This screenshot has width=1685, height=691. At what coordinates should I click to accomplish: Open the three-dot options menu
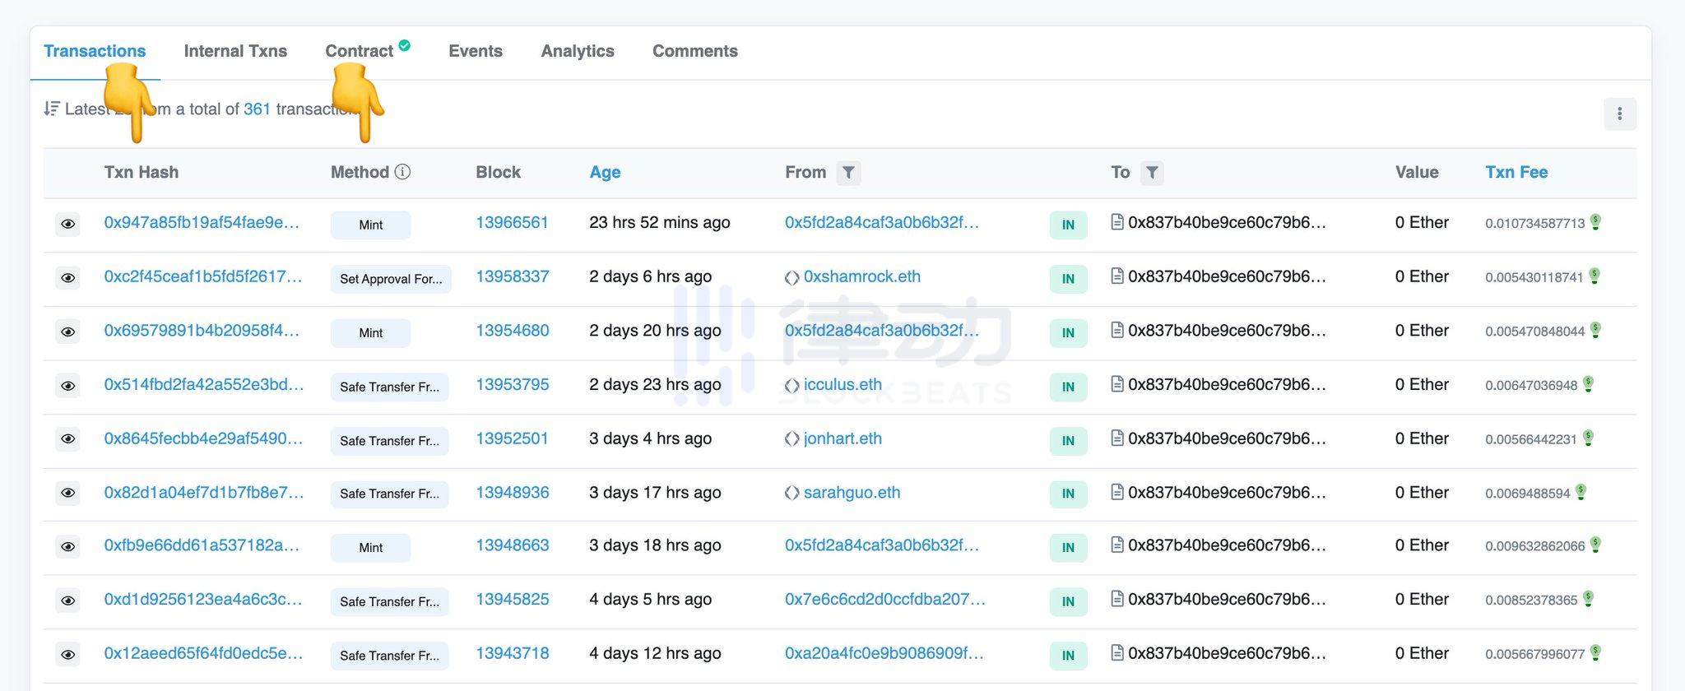click(1619, 114)
